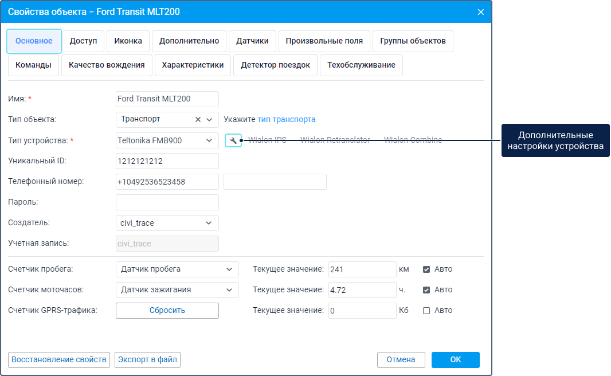Click GPRS traffic current value field
611x376 pixels.
[362, 311]
